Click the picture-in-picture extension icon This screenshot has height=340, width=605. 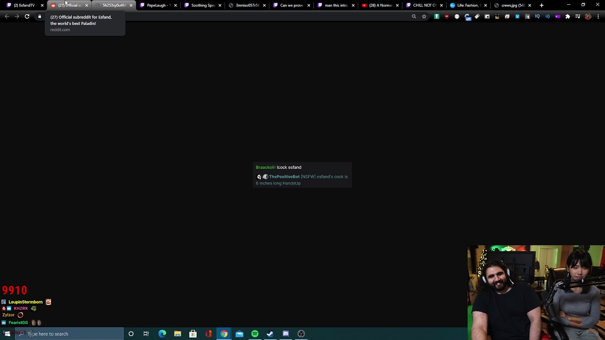[487, 17]
